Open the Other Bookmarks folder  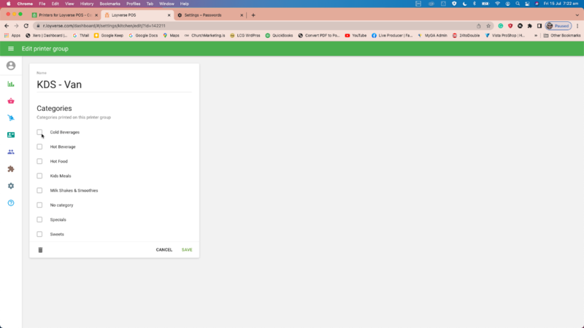[561, 36]
